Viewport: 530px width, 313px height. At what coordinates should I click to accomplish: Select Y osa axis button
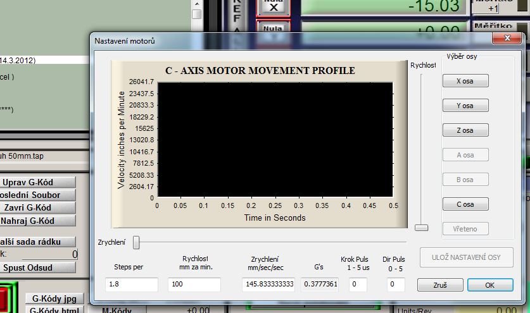pos(465,106)
